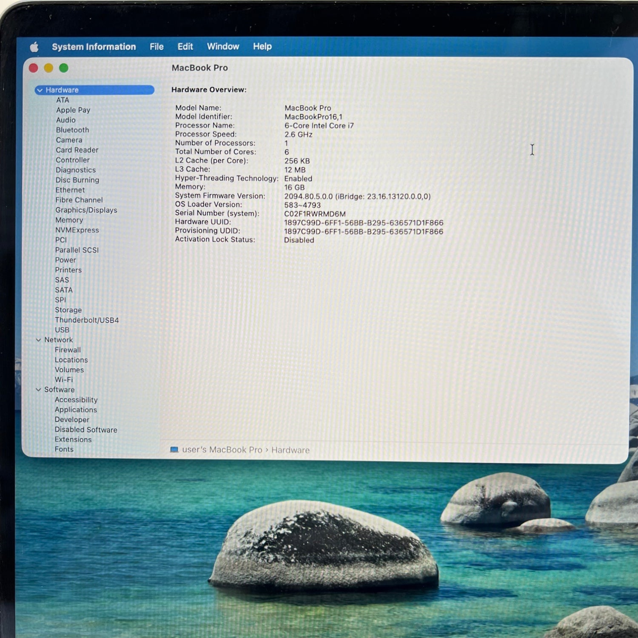638x638 pixels.
Task: Select Disabled Software in the sidebar
Action: [x=86, y=430]
